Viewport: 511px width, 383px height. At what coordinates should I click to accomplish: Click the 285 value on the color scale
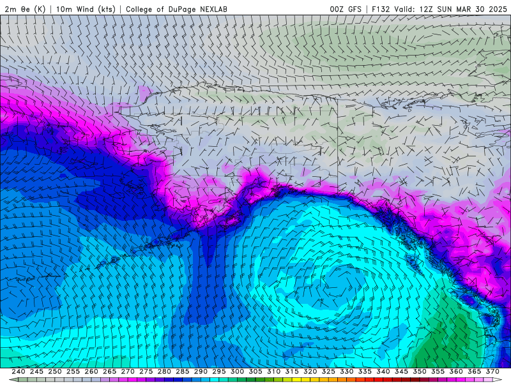183,372
